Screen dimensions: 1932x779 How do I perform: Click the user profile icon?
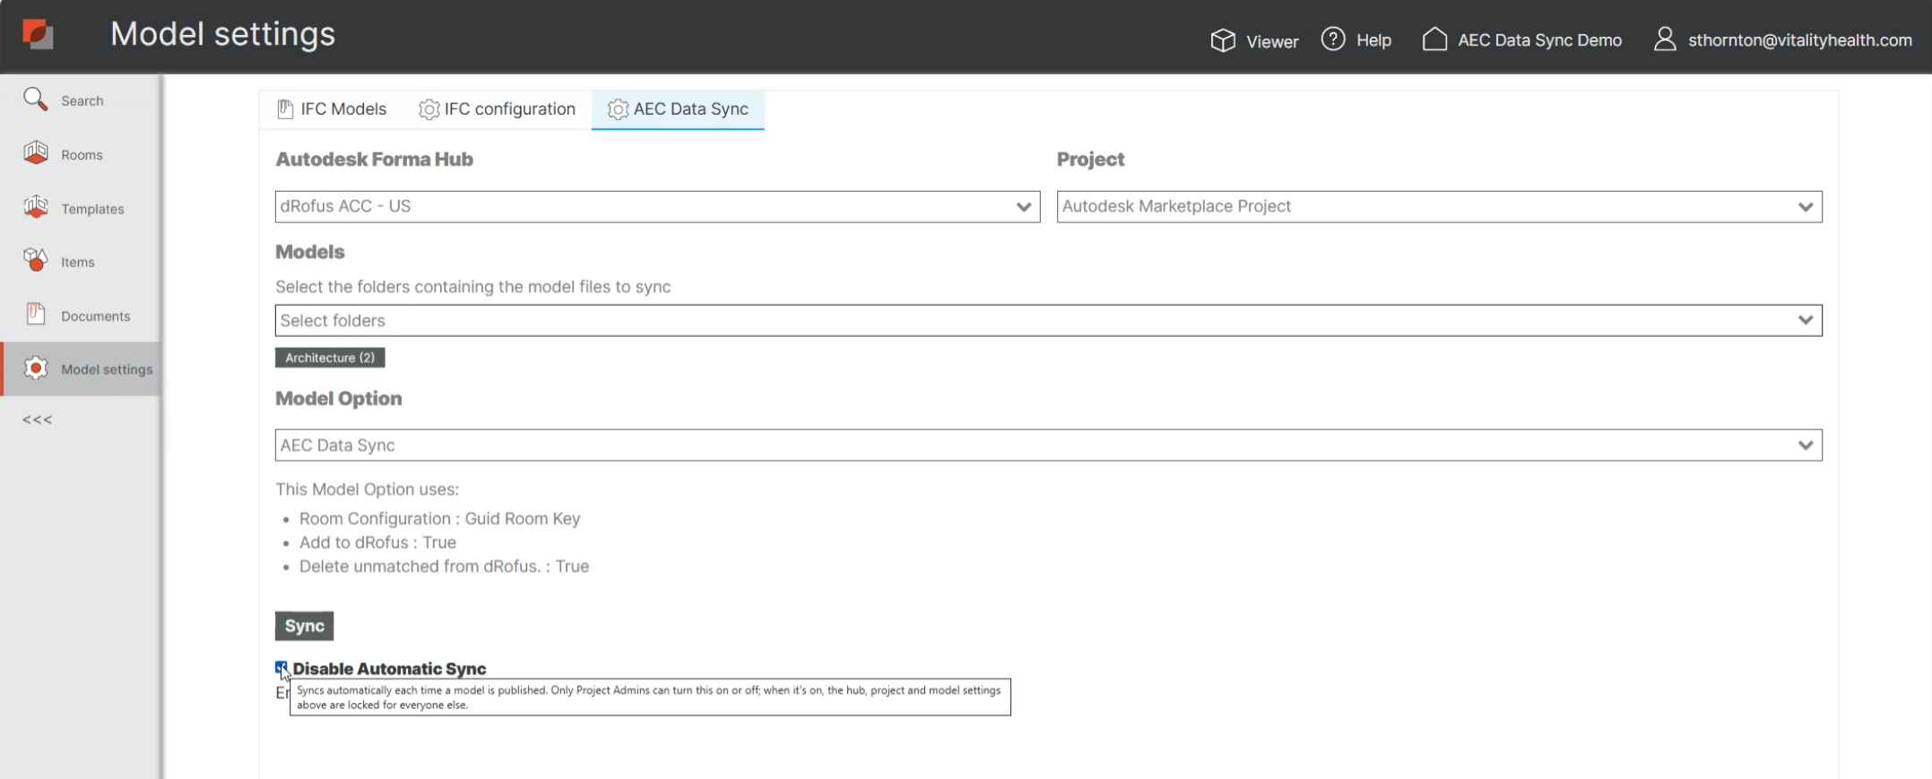[1665, 39]
